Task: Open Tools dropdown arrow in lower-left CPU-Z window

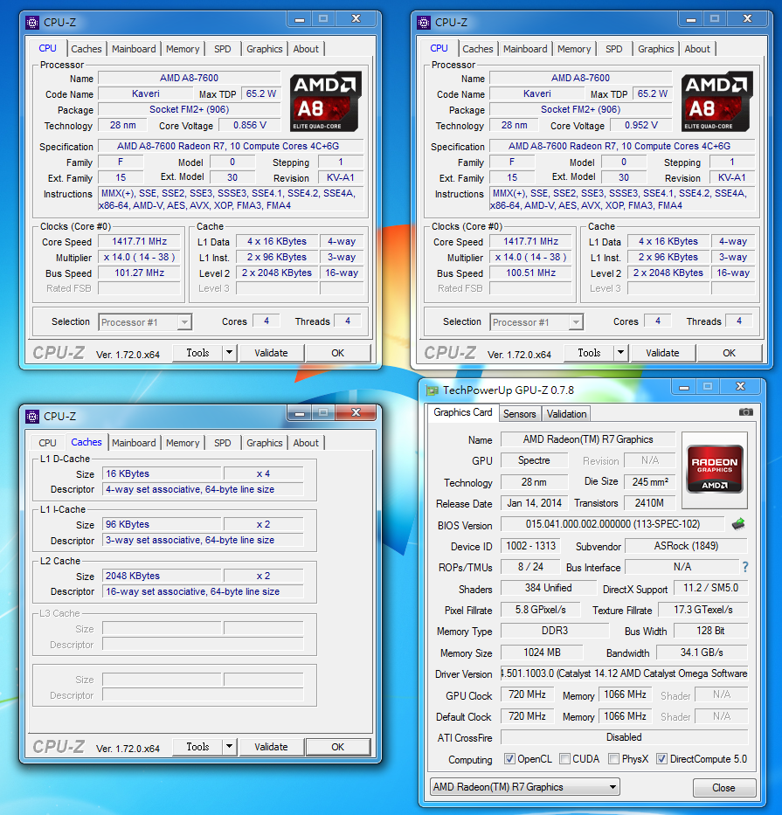Action: click(x=229, y=747)
